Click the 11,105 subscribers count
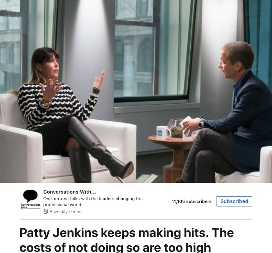 click(191, 201)
